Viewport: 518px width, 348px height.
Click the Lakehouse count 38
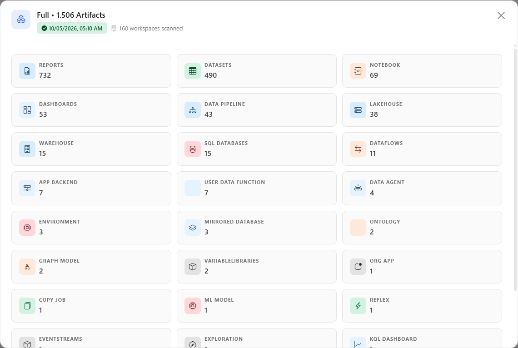[x=374, y=114]
